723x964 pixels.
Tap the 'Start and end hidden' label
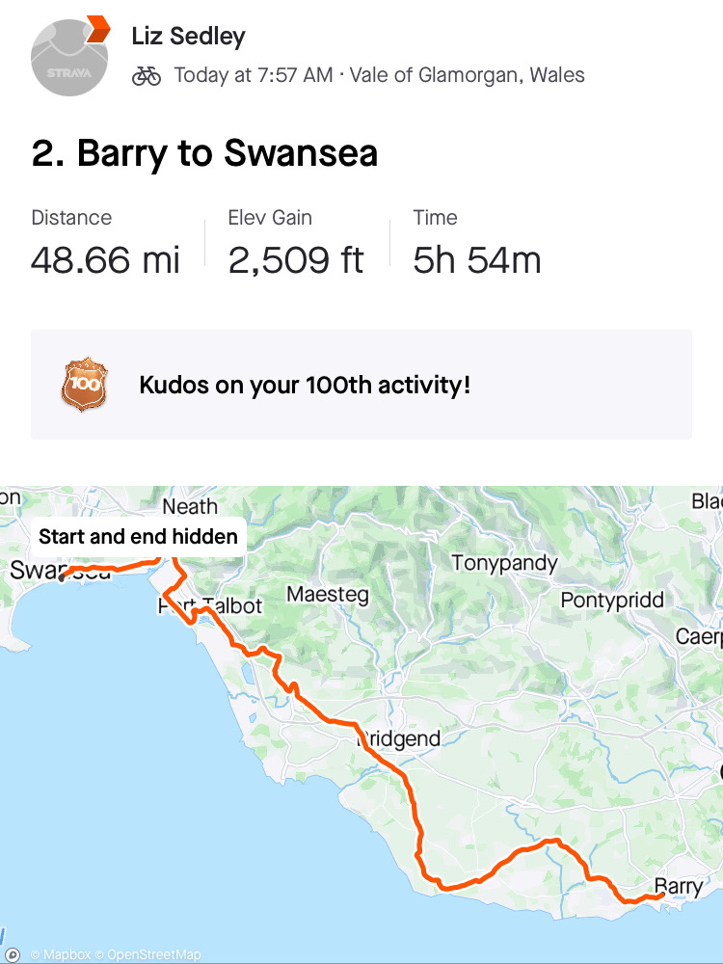[138, 536]
